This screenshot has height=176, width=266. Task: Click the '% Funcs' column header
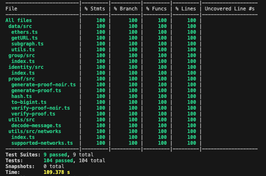[x=156, y=9]
